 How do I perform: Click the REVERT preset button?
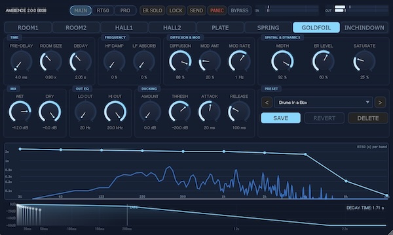[x=324, y=118]
